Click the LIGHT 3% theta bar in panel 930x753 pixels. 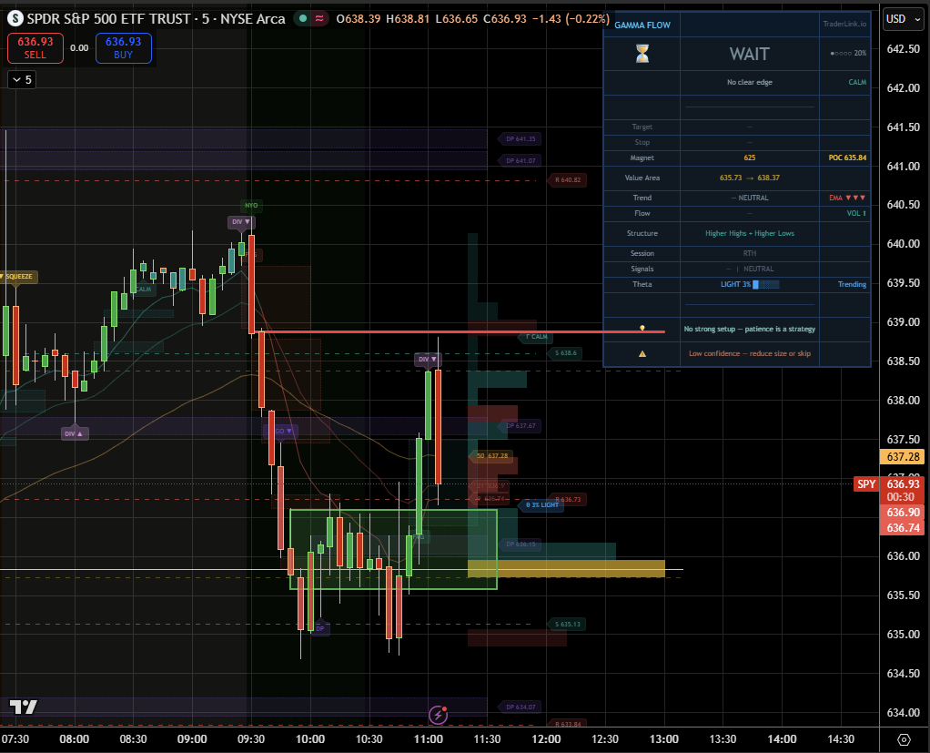pos(750,284)
